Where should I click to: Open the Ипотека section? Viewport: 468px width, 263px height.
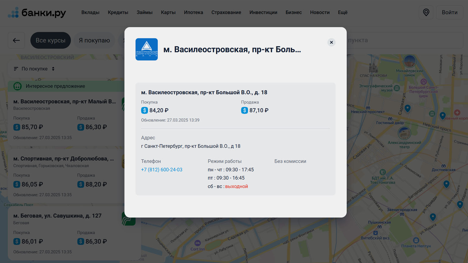[193, 12]
